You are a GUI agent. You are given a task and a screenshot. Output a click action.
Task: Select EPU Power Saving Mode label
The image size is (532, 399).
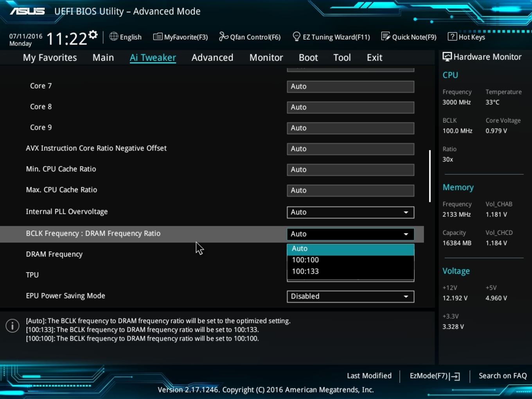click(65, 296)
